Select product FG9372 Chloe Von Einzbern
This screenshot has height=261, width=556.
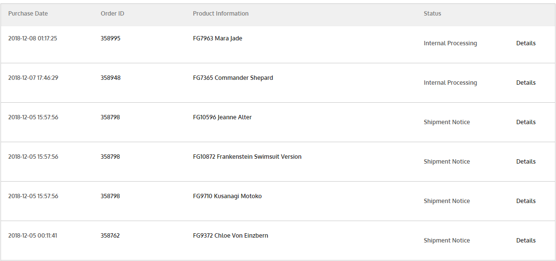point(230,236)
